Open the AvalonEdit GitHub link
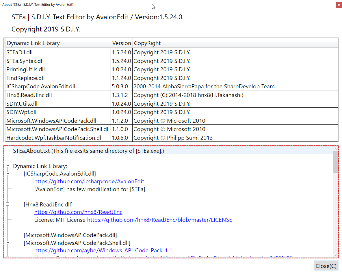 click(89, 181)
